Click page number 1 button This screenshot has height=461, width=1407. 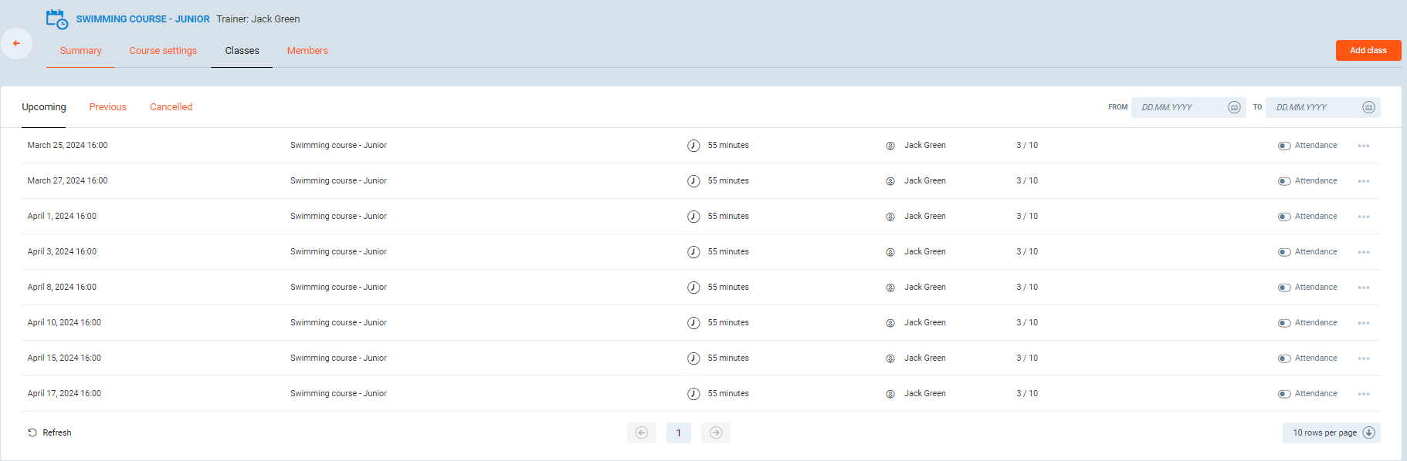pyautogui.click(x=679, y=432)
